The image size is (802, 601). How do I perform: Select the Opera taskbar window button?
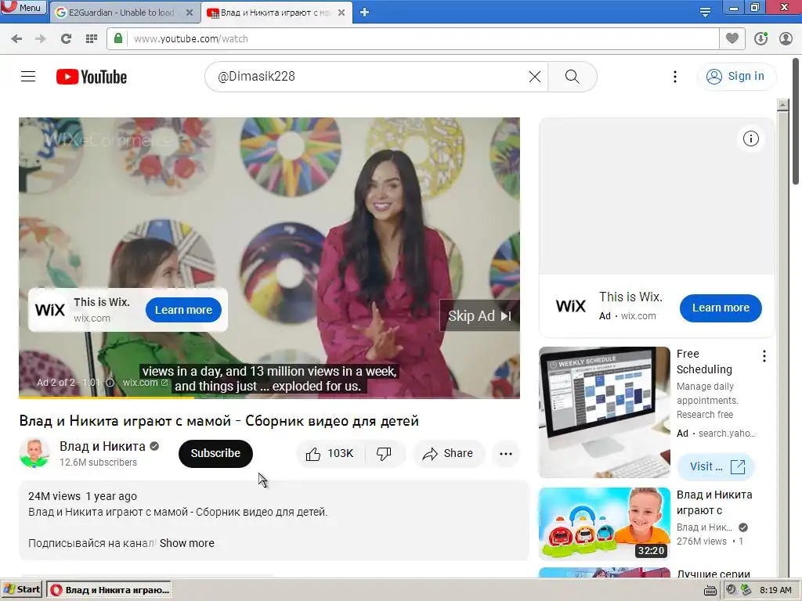pos(109,590)
